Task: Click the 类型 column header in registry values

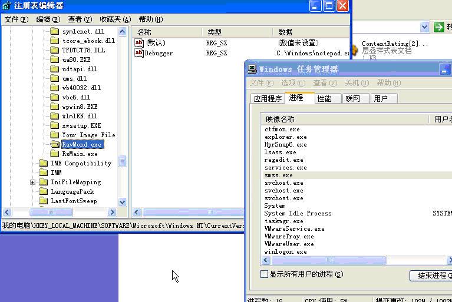Action: point(237,32)
